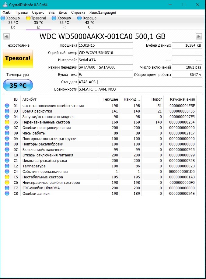Image resolution: width=206 pixels, height=279 pixels.
Task: Click the serial number field WD-WCAYU8640316
Action: click(106, 53)
